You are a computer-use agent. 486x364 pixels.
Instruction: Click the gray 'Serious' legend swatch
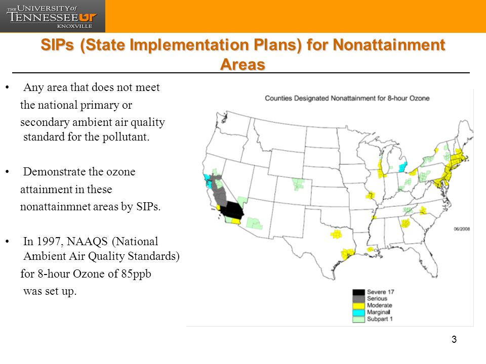click(358, 299)
